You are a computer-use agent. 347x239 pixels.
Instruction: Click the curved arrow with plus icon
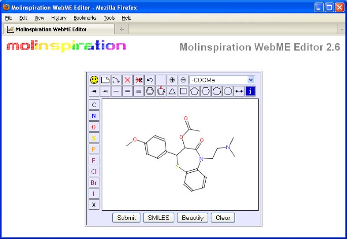[116, 80]
